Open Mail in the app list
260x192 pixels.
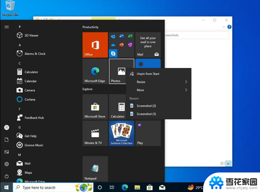coord(24,164)
